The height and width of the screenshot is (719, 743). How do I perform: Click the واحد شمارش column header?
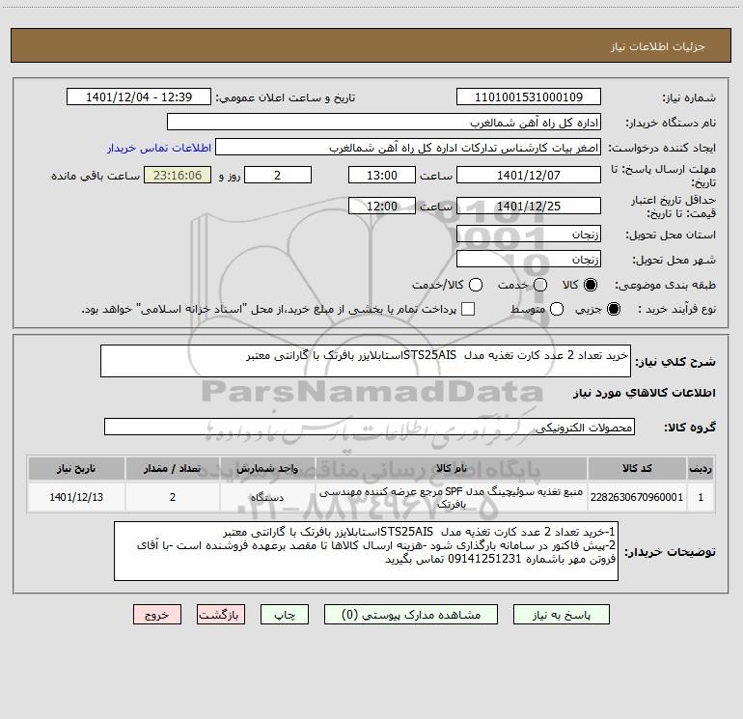(x=267, y=468)
